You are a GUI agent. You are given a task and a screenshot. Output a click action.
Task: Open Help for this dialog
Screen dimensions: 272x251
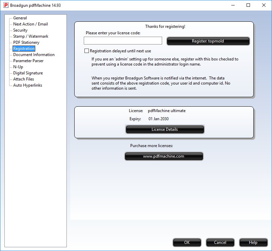(x=253, y=242)
